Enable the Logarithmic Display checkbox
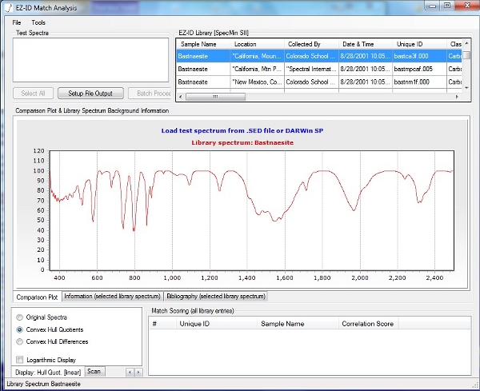Screen dimensions: 480x391 point(20,360)
